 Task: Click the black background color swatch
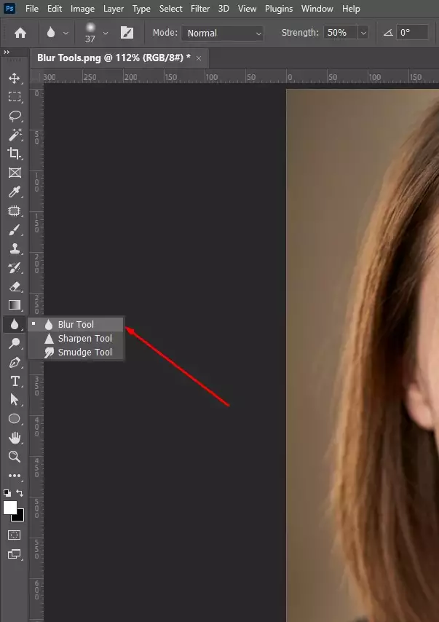click(x=19, y=516)
